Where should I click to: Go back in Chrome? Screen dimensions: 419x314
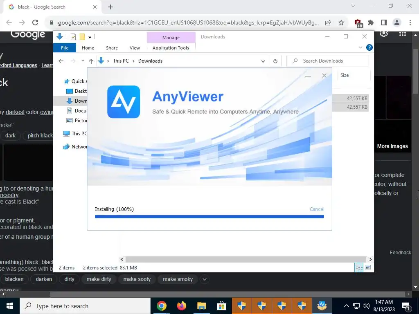[9, 23]
